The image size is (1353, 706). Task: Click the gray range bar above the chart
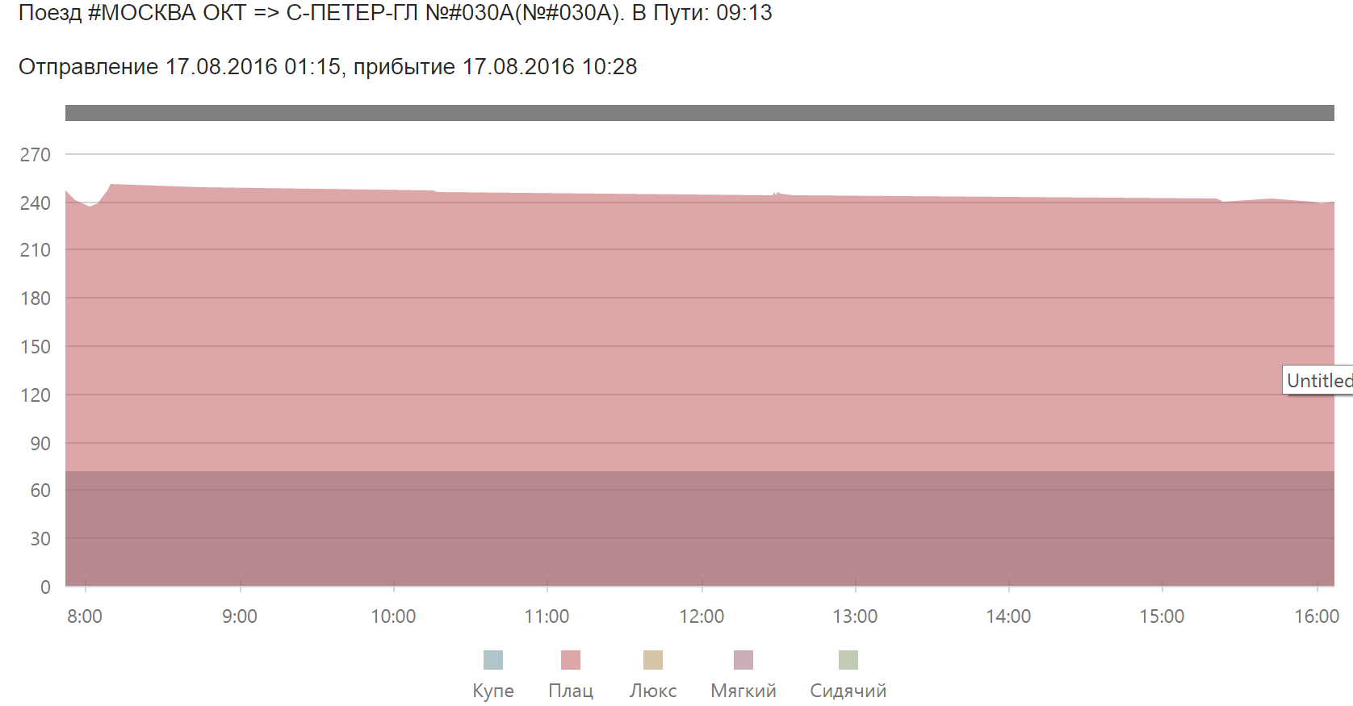tap(699, 113)
